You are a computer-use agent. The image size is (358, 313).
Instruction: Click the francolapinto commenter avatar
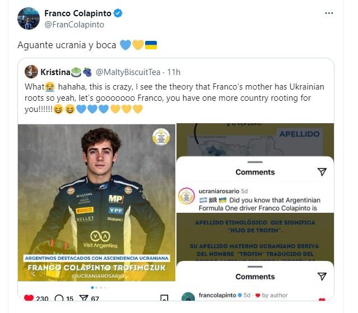[188, 297]
